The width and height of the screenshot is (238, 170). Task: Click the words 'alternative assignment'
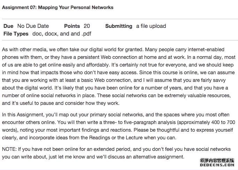click(x=158, y=157)
